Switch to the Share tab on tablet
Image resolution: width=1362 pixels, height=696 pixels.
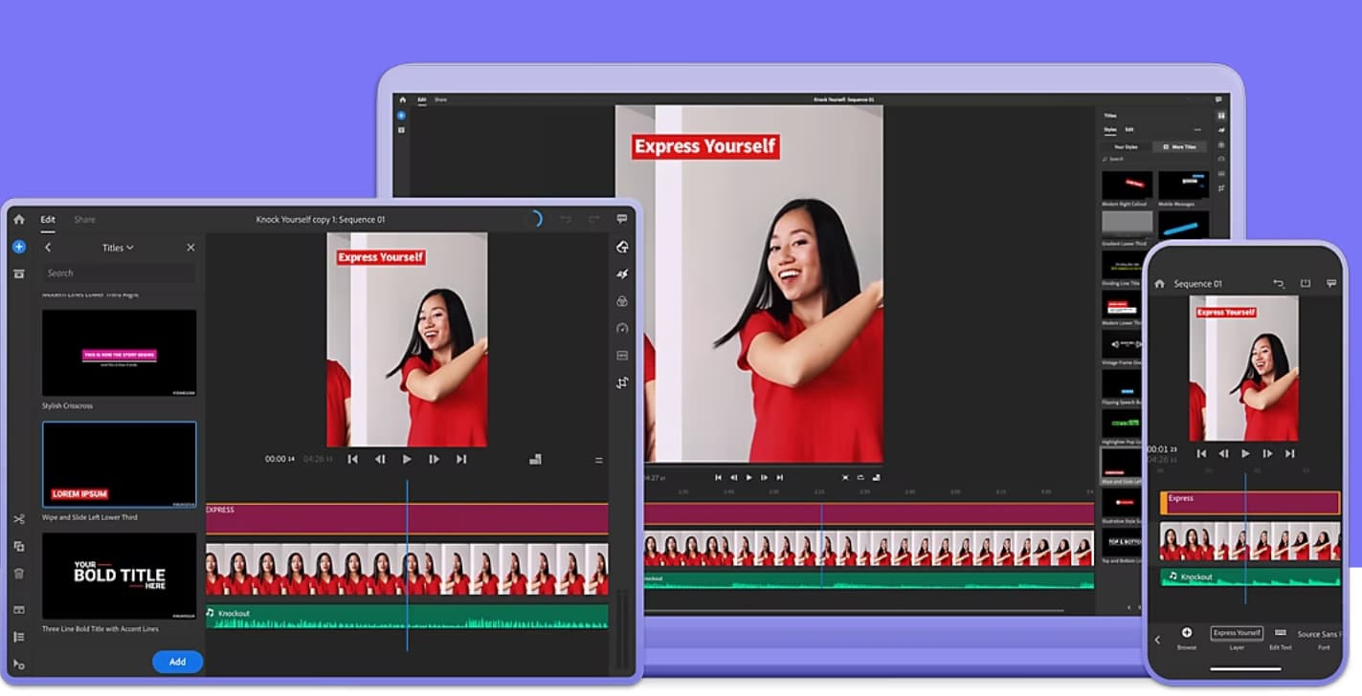(x=84, y=219)
